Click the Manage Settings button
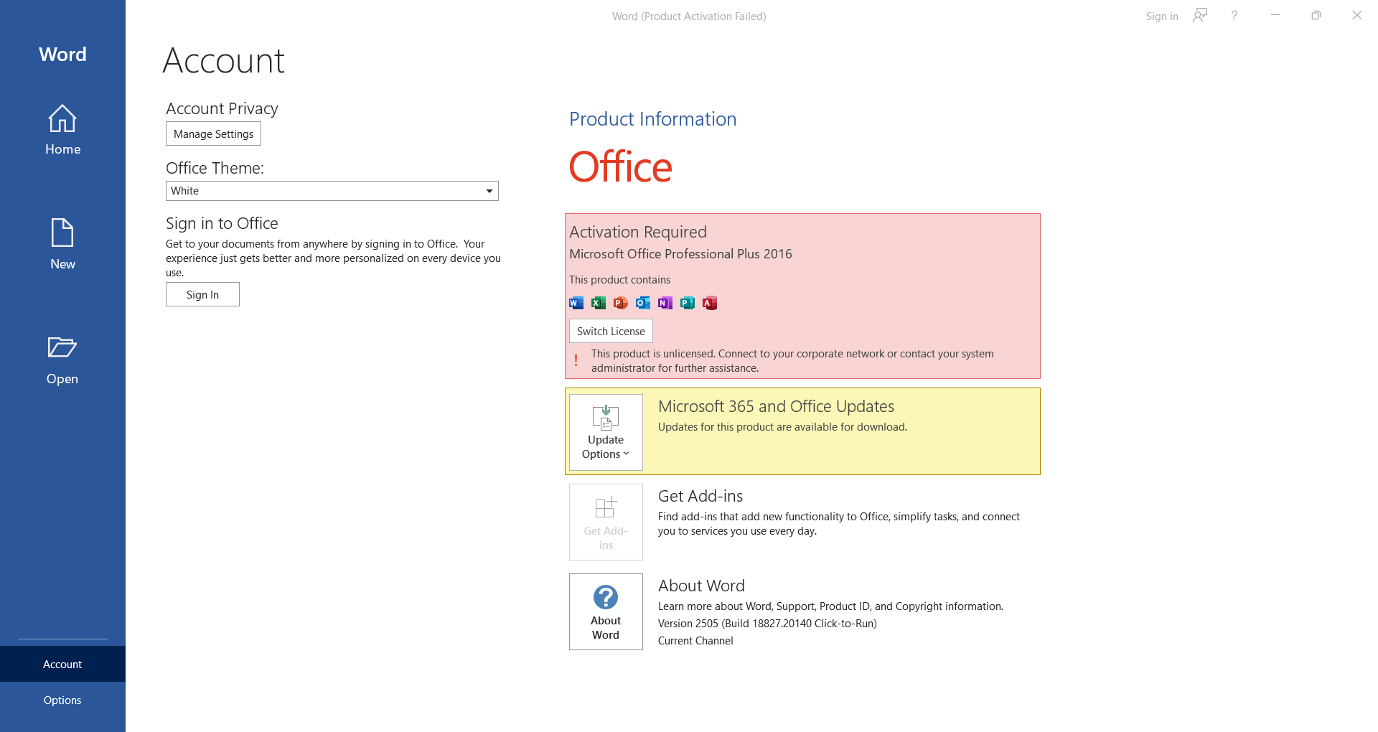 click(x=213, y=134)
